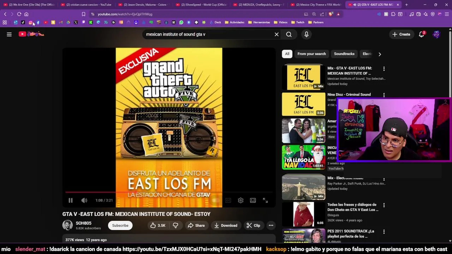Toggle theater mode in the player
The image size is (452, 254).
[x=253, y=200]
